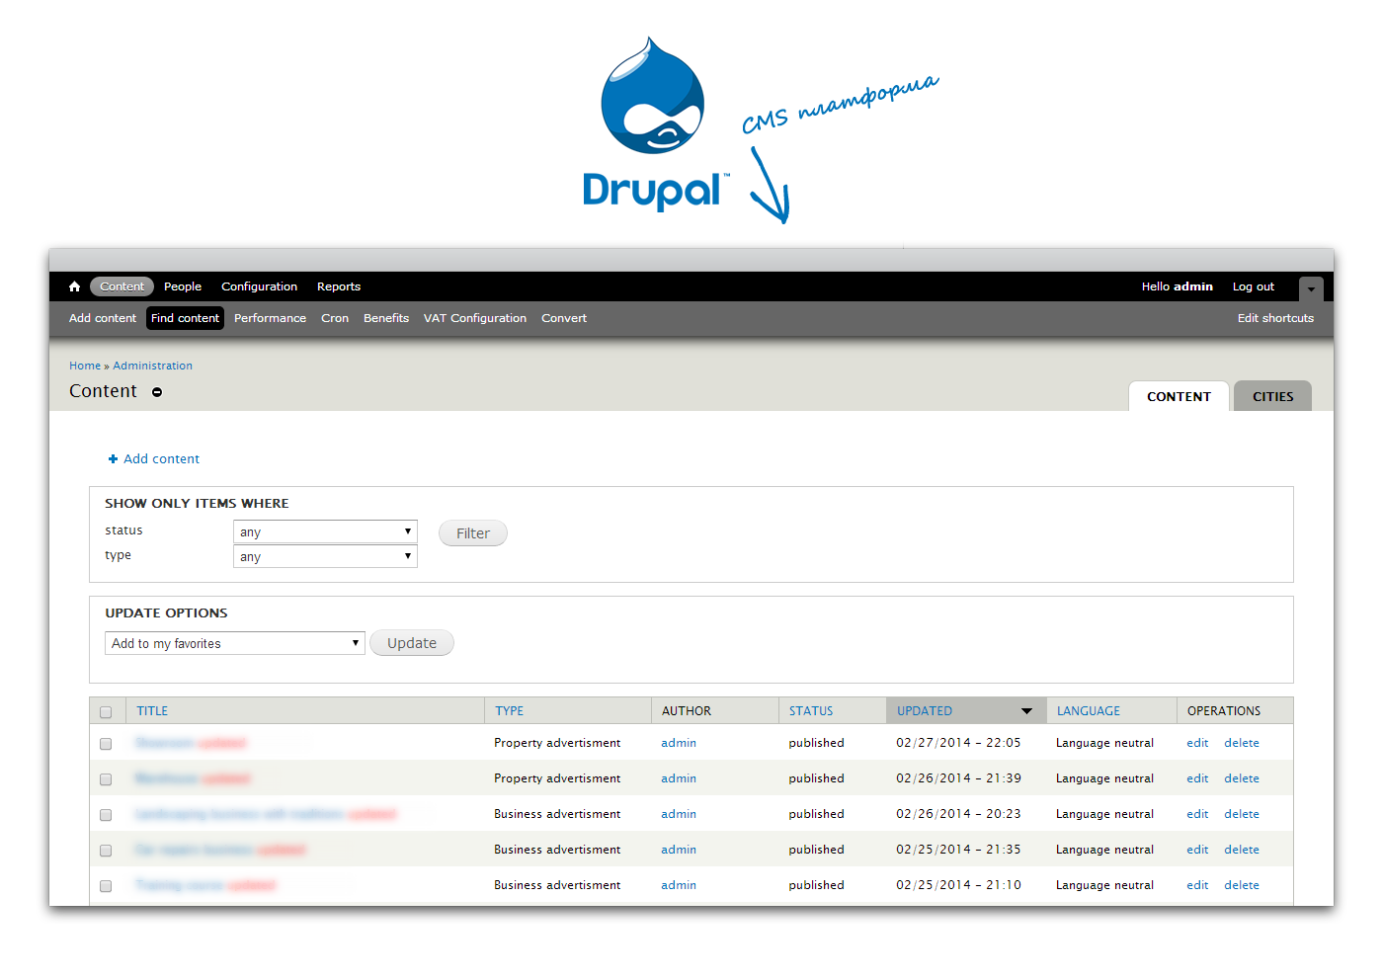Click 'Property advertisment' in 22:05 row
The image size is (1383, 979).
click(x=557, y=743)
